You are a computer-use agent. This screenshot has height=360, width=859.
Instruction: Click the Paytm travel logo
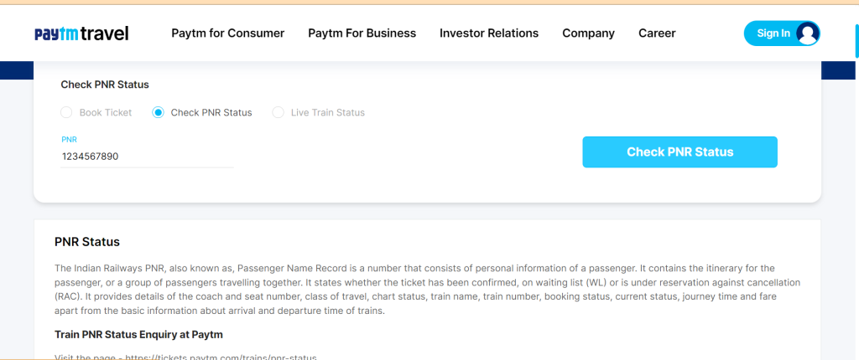[x=81, y=33]
